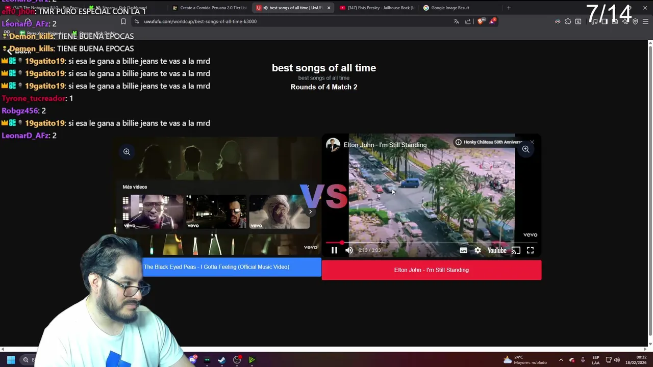Open the Elton John channel avatar
Screen dimensions: 653x367
tap(333, 145)
